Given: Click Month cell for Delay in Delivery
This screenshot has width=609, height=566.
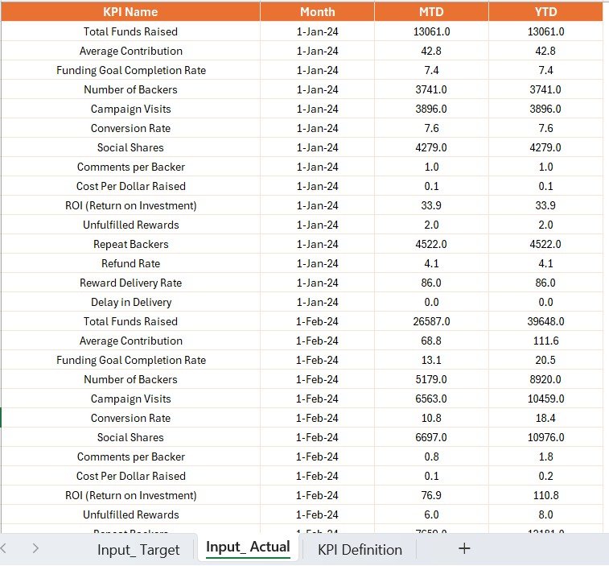Looking at the screenshot, I should (317, 302).
